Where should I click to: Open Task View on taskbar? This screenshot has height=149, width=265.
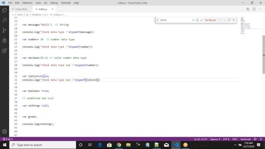pos(90,145)
